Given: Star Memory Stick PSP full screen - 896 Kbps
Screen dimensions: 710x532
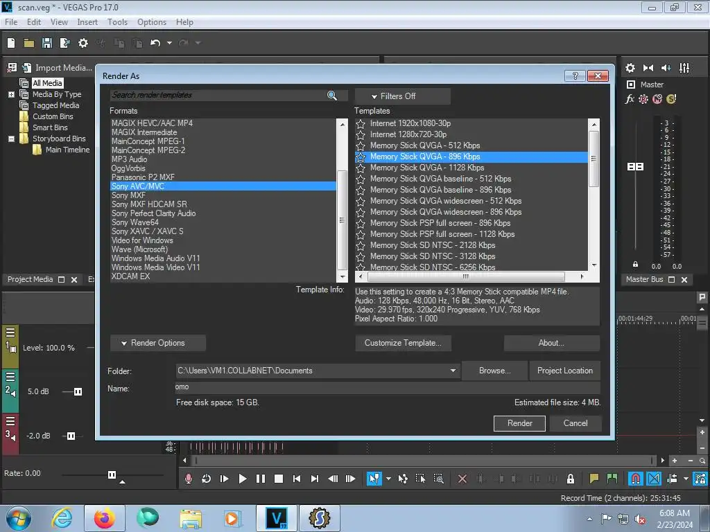Looking at the screenshot, I should [x=361, y=224].
